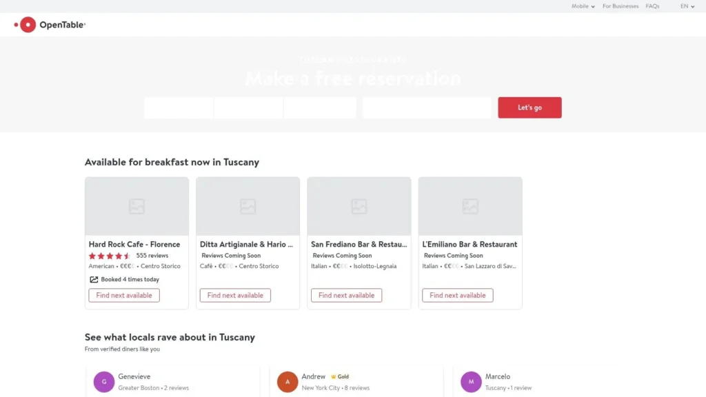This screenshot has width=706, height=397.
Task: Open the San Frediano Bar & Restaurant listing
Action: (359, 244)
